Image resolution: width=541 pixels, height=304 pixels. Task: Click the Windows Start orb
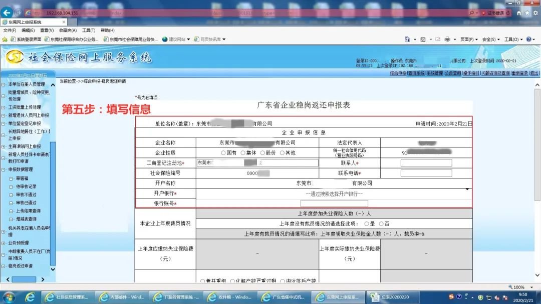coord(10,297)
